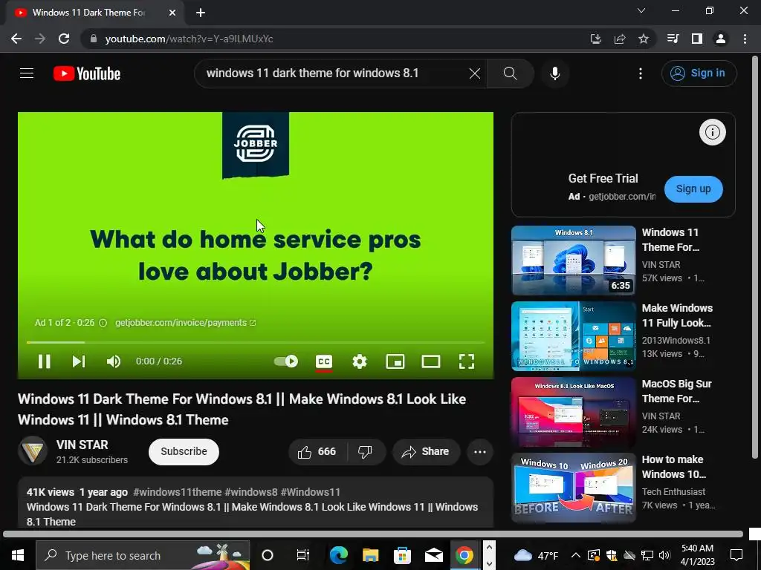Click title 'MacOS Big Sur Theme For...'
761x570 pixels.
(676, 391)
